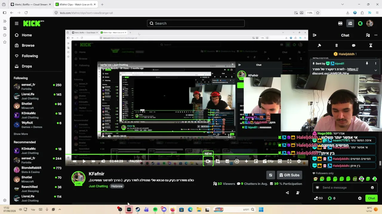This screenshot has width=382, height=214.
Task: Open KFafnir channel avatar
Action: (x=78, y=178)
